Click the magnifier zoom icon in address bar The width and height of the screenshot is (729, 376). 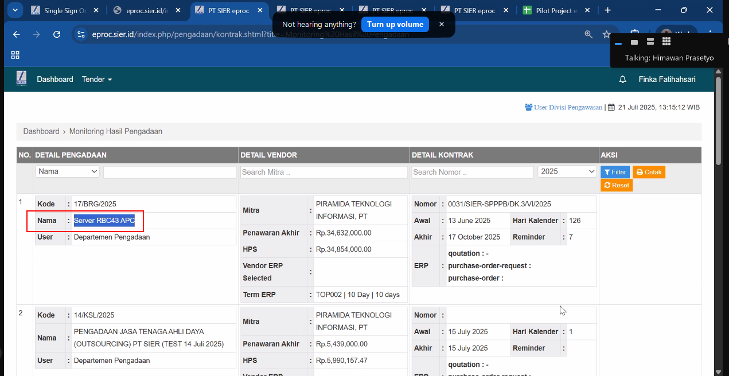point(588,34)
